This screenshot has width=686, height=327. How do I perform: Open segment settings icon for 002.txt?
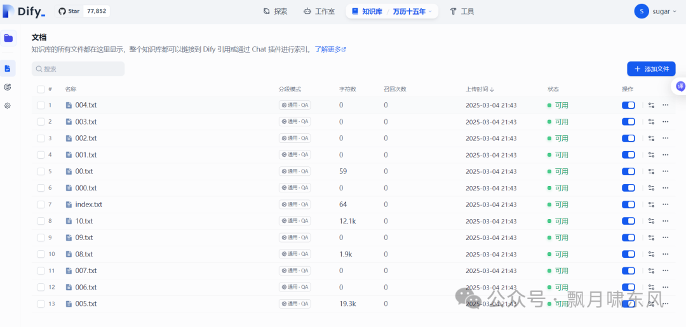[652, 138]
